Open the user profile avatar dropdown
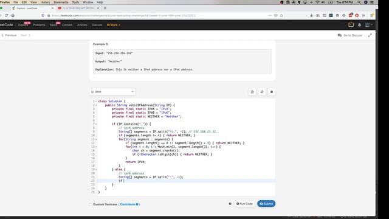This screenshot has width=389, height=219. 369,25
